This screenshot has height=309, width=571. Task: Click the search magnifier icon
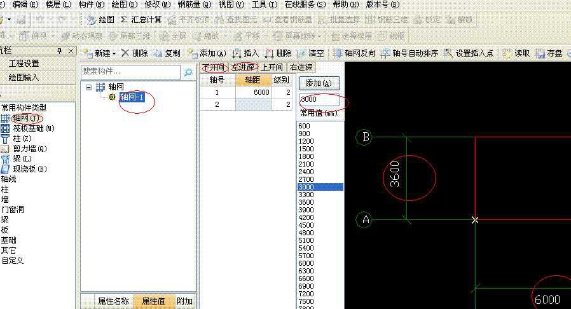[188, 72]
